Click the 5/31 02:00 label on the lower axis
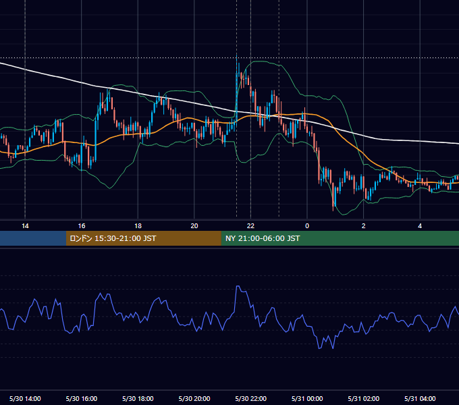This screenshot has height=405, width=459. [x=364, y=398]
